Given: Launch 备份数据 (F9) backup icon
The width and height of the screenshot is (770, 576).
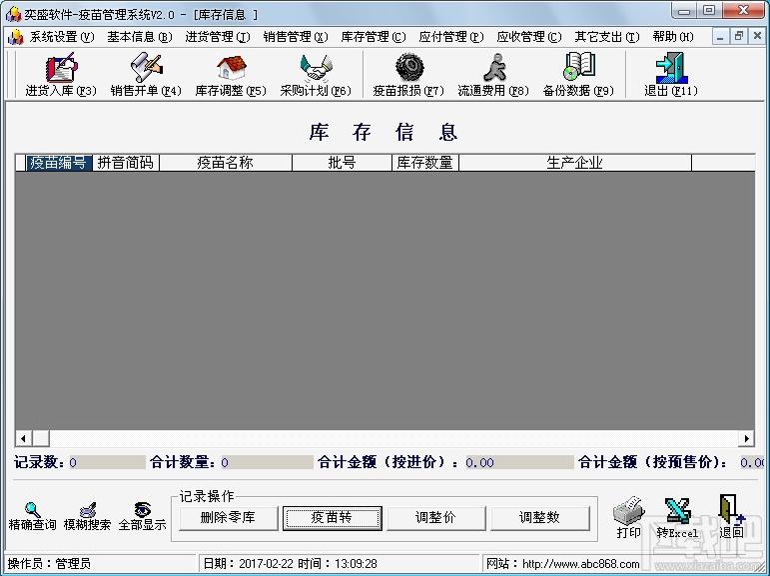Looking at the screenshot, I should (x=578, y=74).
